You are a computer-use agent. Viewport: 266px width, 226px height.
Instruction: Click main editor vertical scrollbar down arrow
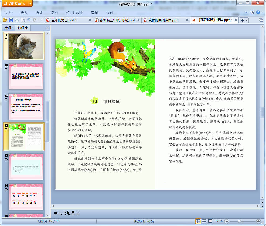(x=262, y=197)
